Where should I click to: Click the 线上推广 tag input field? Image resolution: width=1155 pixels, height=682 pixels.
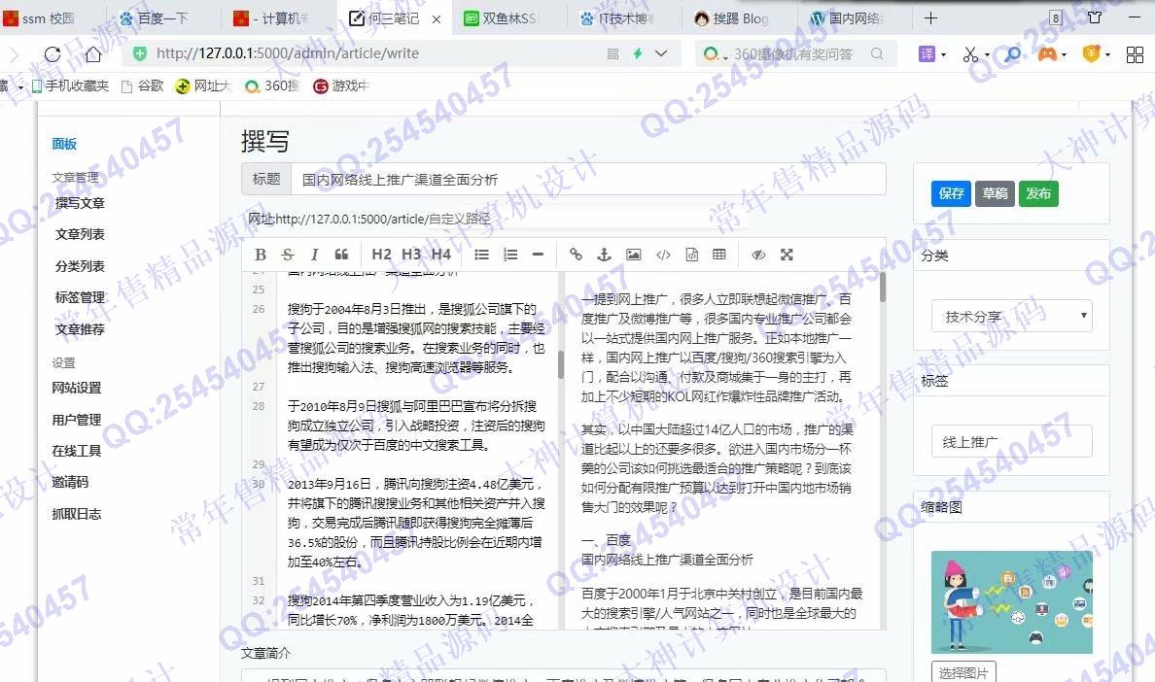(x=1011, y=441)
